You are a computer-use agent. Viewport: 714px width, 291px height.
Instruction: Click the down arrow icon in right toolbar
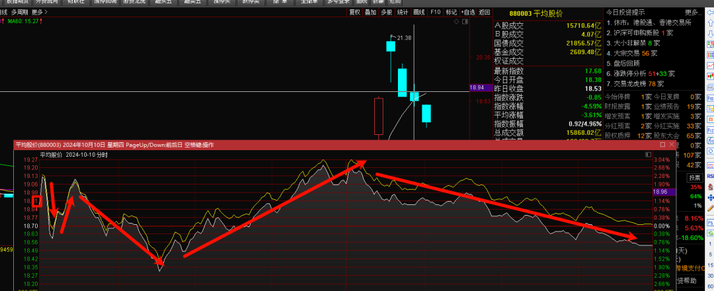tap(709, 33)
